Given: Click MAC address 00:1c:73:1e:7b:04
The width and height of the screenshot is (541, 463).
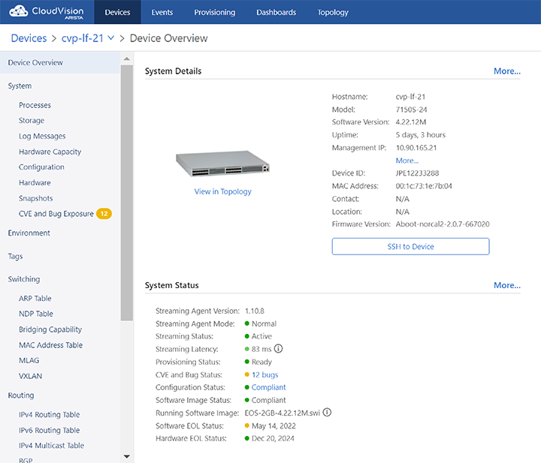Looking at the screenshot, I should 424,185.
